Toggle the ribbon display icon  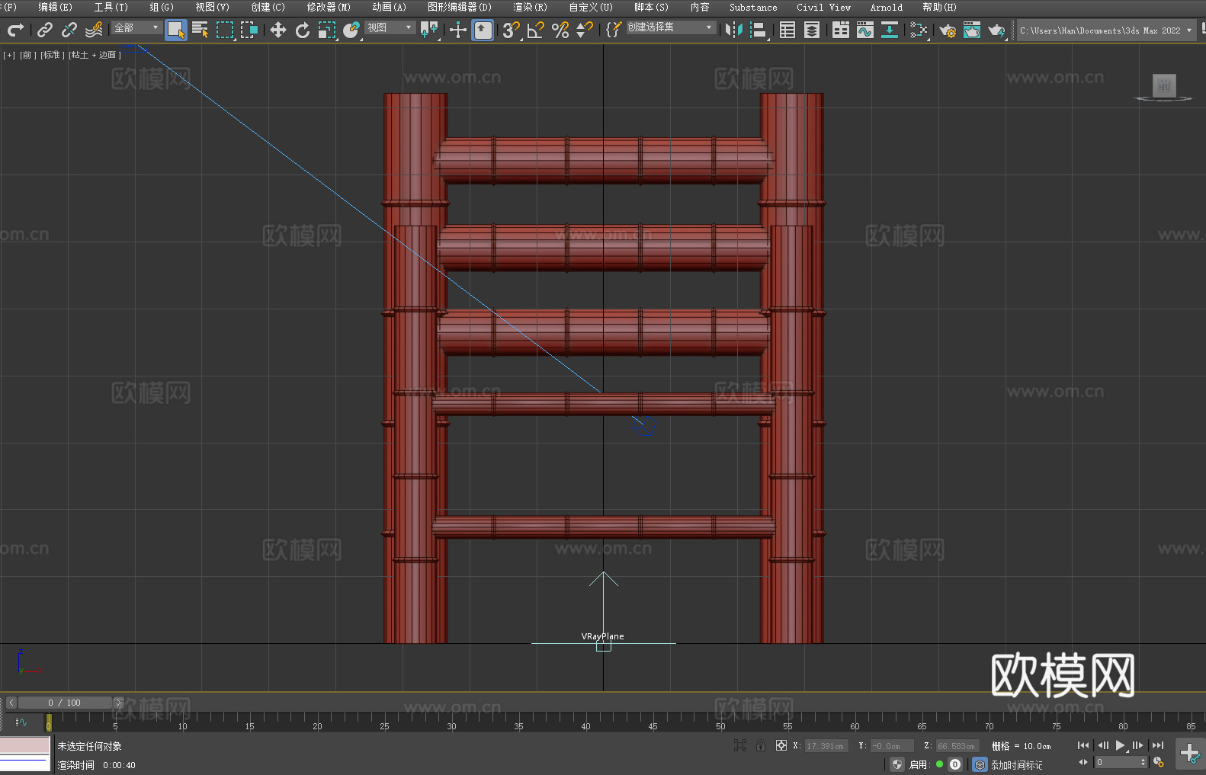pyautogui.click(x=841, y=30)
